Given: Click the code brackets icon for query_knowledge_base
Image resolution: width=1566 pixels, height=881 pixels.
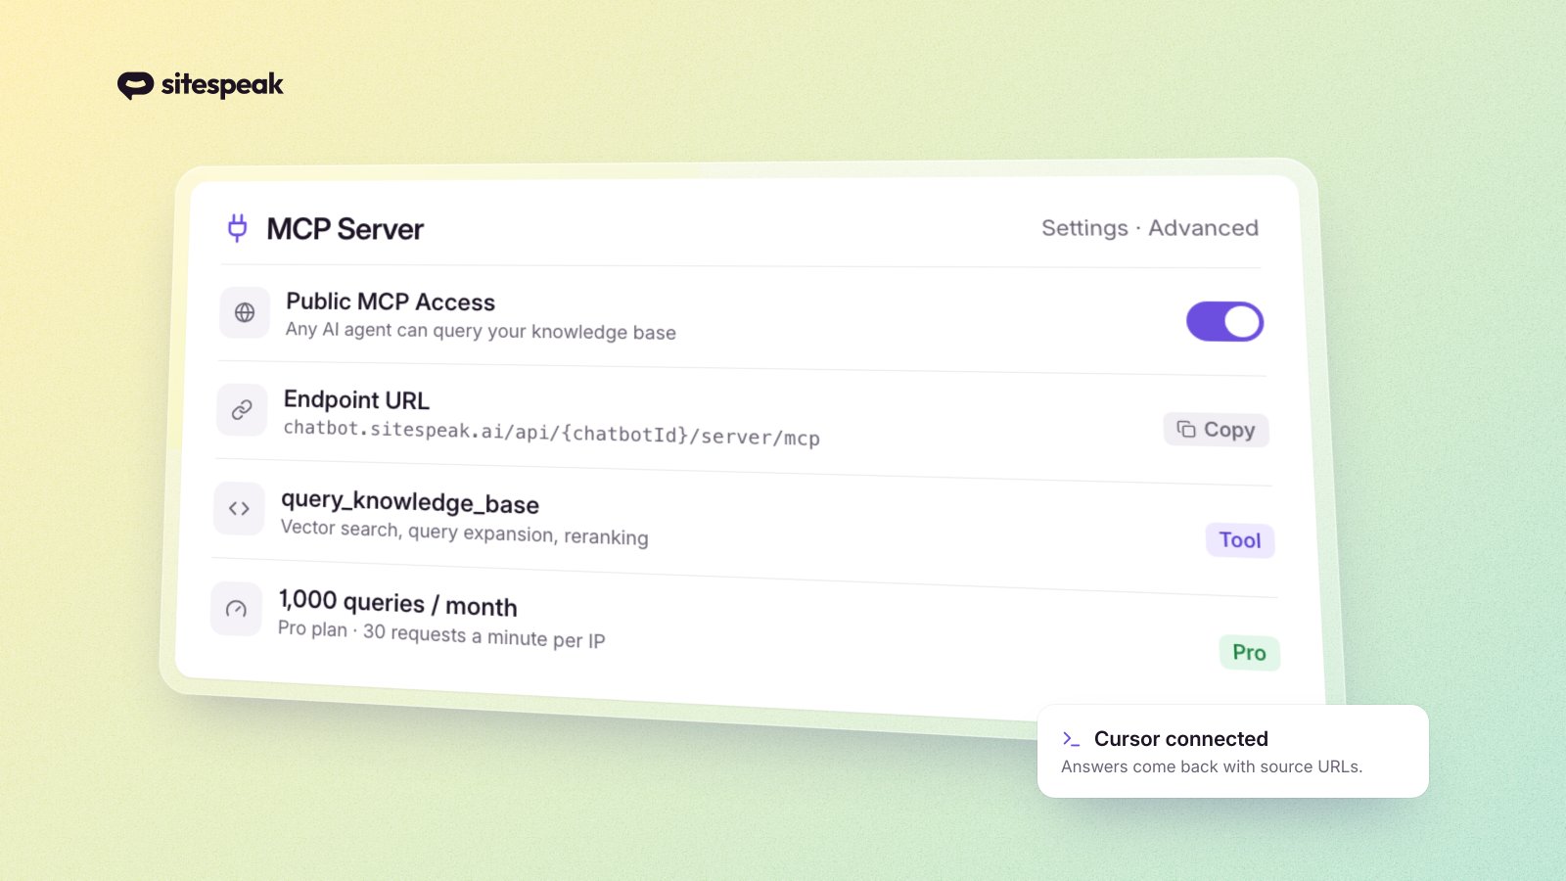Looking at the screenshot, I should [x=239, y=508].
